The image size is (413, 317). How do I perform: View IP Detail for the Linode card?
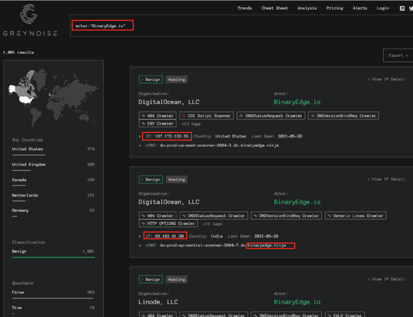(x=386, y=279)
